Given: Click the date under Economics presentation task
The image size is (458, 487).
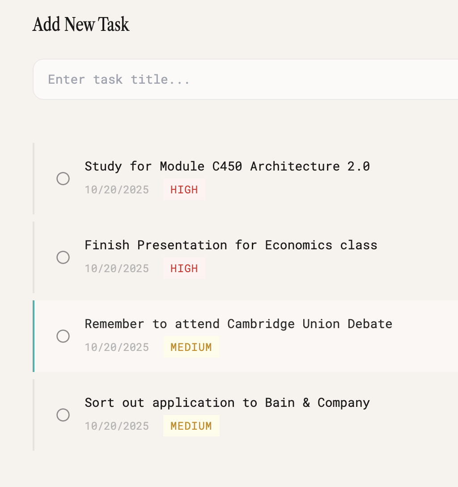Looking at the screenshot, I should coord(117,269).
